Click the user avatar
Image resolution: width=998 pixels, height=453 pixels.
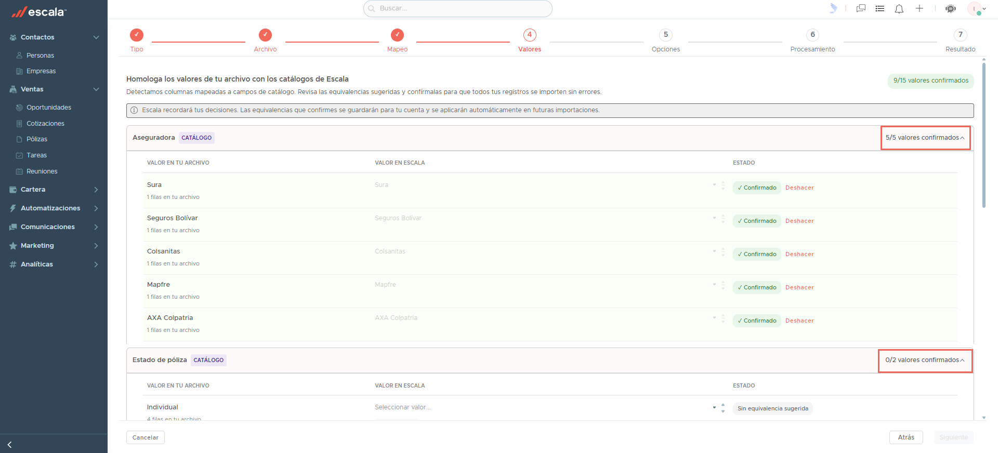[974, 9]
